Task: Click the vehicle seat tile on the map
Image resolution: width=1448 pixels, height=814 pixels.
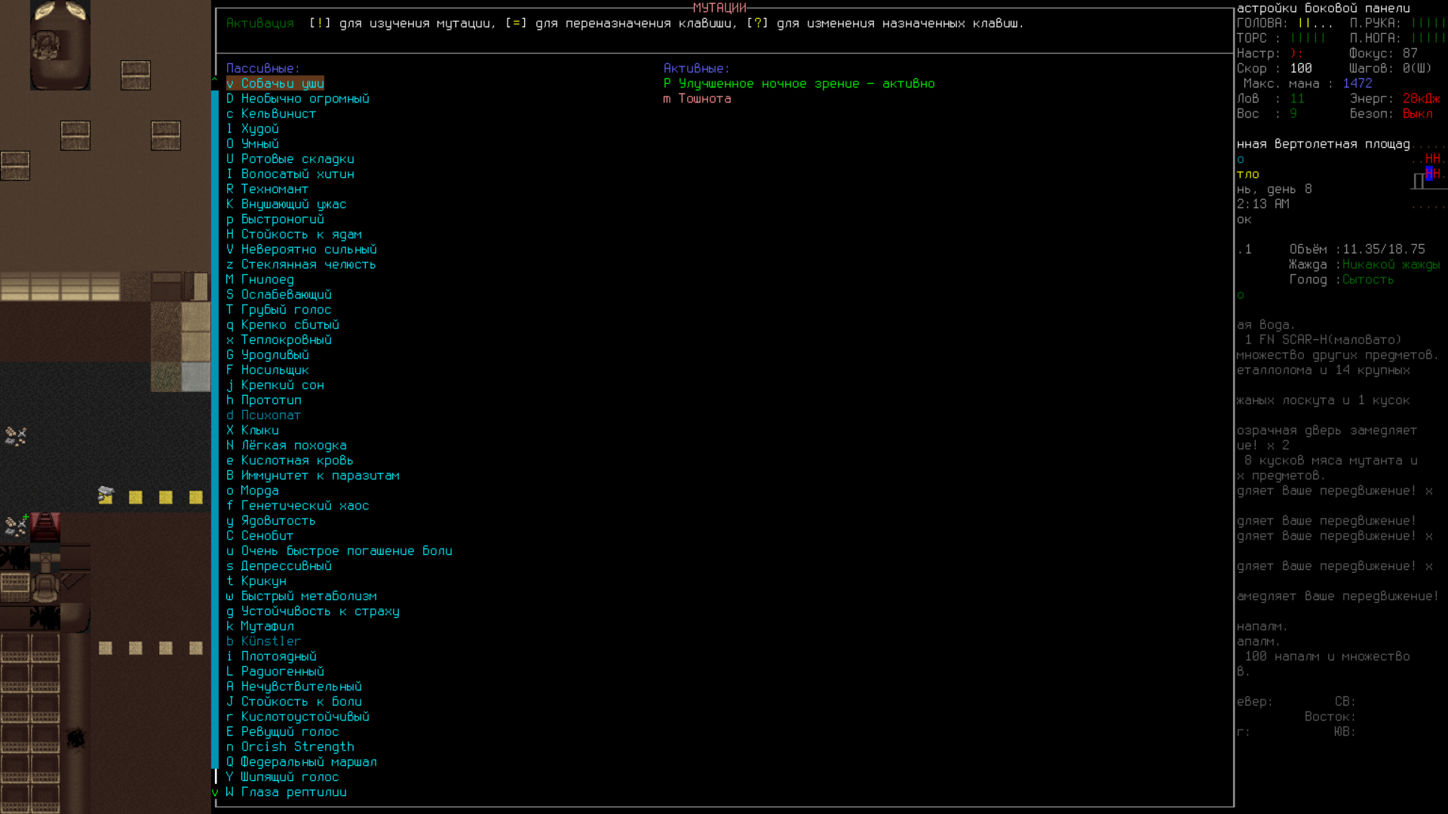Action: coord(45,587)
